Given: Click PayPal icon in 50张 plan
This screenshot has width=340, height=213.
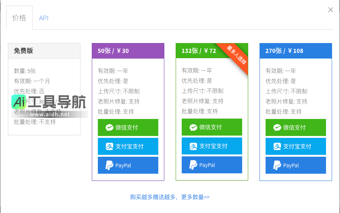Looking at the screenshot, I should click(110, 165).
